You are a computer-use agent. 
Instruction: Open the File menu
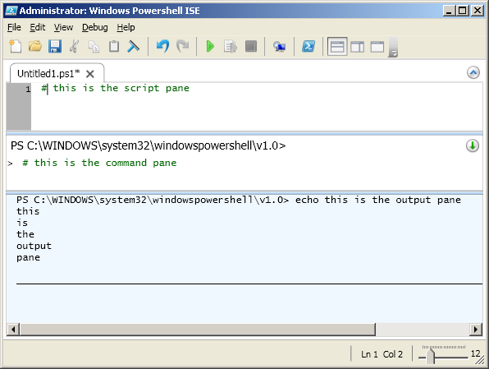[14, 27]
